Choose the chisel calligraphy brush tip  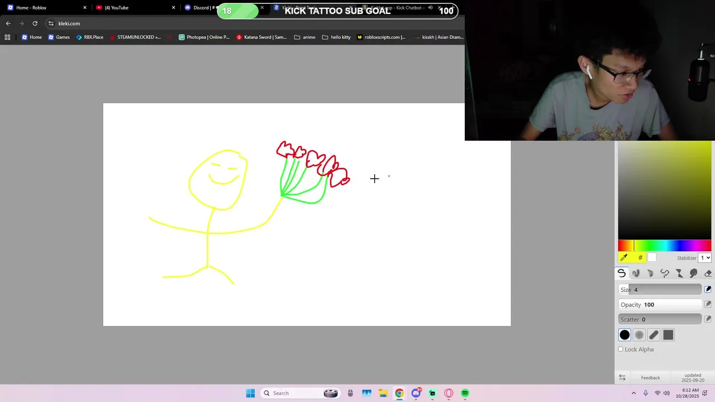[654, 335]
